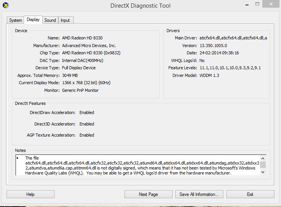The height and width of the screenshot is (207, 281).
Task: Click feature levels '11.1,11.0,10.1,10.0,9.3,9.2,9.1'
Action: pos(230,68)
